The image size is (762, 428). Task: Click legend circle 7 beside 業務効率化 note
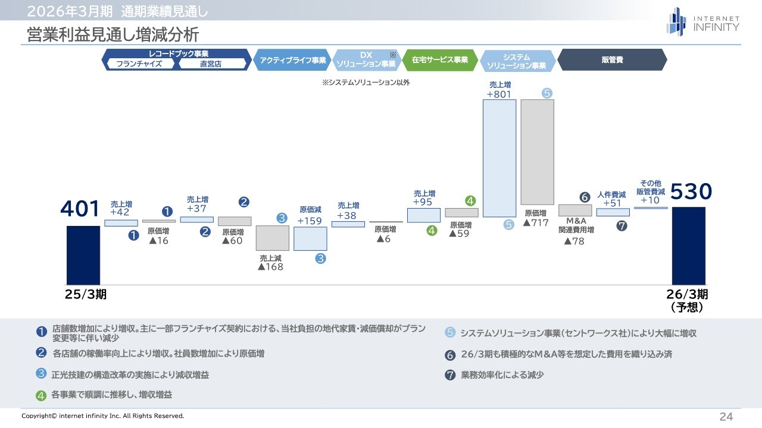[450, 375]
